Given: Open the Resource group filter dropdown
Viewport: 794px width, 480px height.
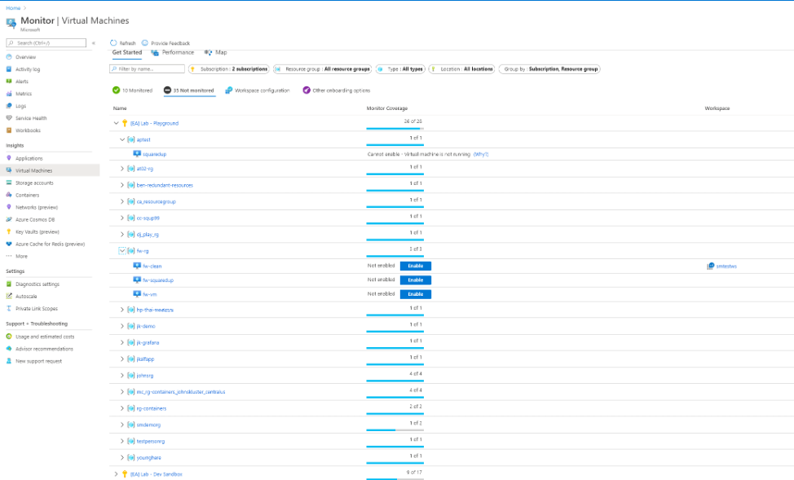Looking at the screenshot, I should (322, 68).
